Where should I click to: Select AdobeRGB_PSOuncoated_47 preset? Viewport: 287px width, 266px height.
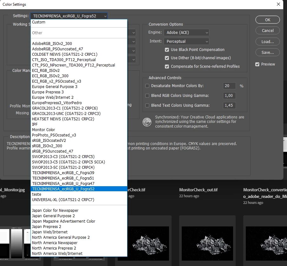[79, 49]
